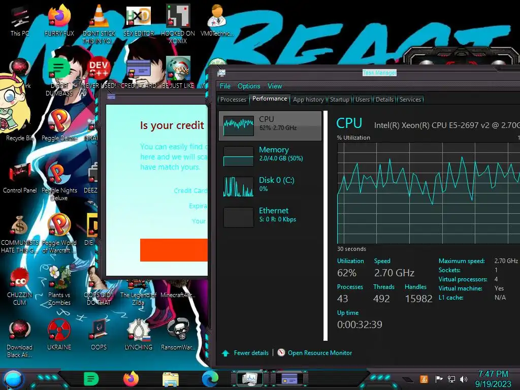Open the CHUZZIN red fuzzy icon
The image size is (520, 390).
pyautogui.click(x=20, y=286)
